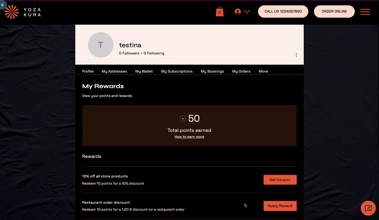Open the hamburger navigation menu
Viewport: 379px width, 220px height.
click(x=365, y=12)
